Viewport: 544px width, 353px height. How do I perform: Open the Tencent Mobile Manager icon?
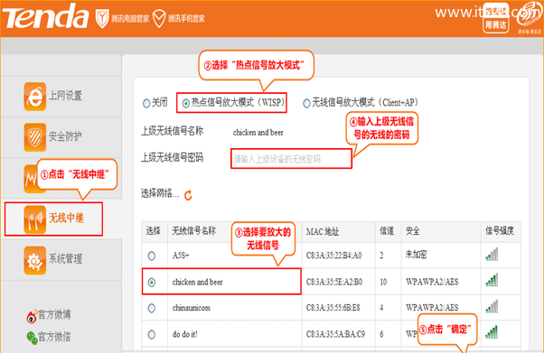point(159,18)
